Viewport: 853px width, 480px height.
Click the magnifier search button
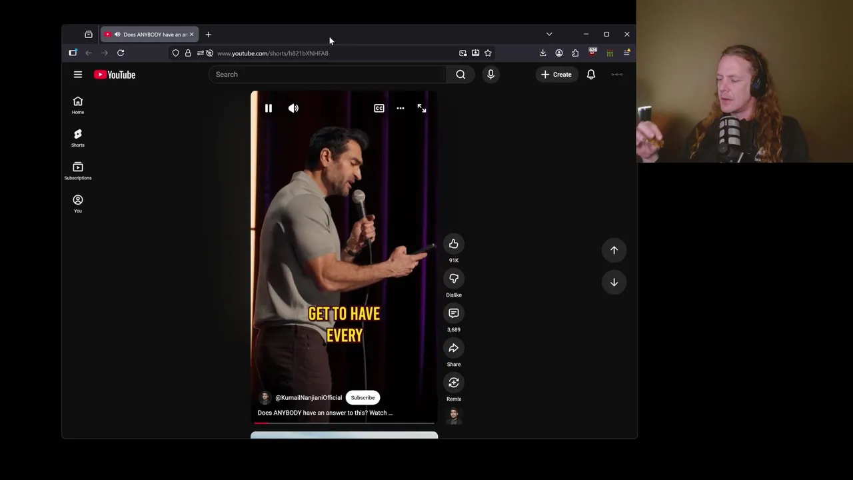point(460,75)
